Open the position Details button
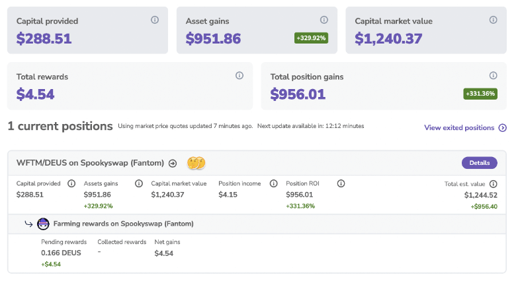The width and height of the screenshot is (520, 285). coord(479,162)
